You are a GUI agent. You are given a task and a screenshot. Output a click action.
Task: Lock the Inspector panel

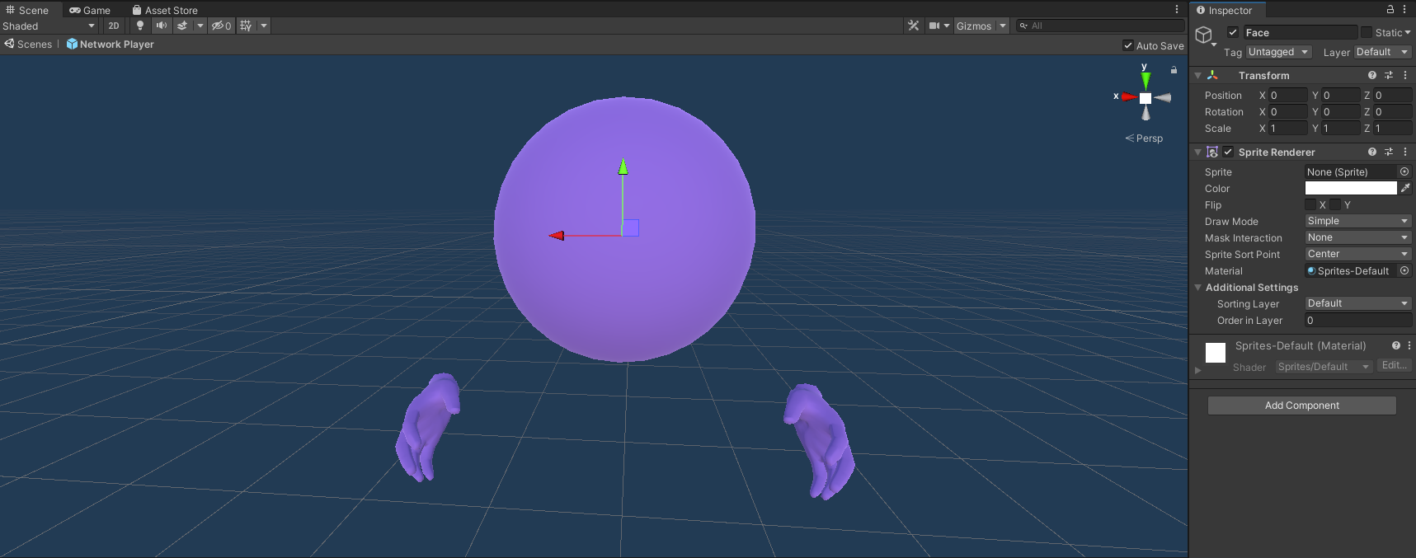click(1390, 9)
